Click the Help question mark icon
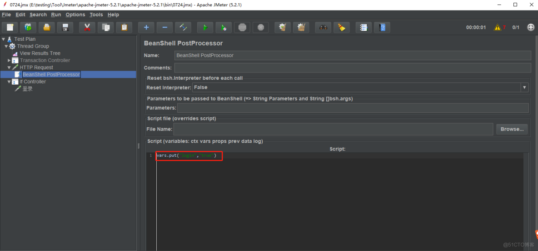This screenshot has height=251, width=538. (x=382, y=27)
